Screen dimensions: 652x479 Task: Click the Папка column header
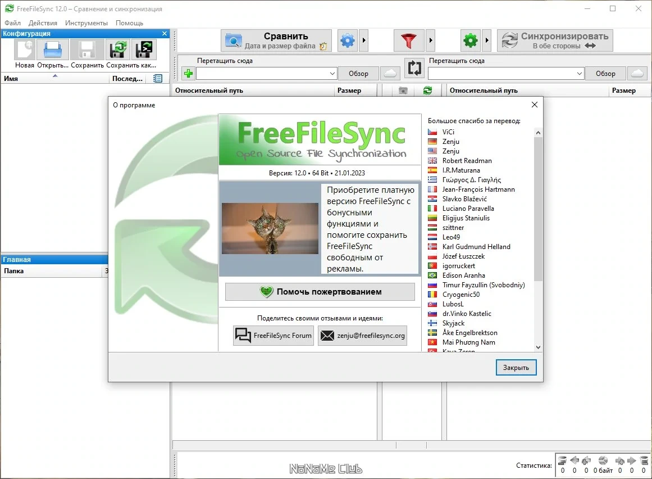pyautogui.click(x=52, y=271)
